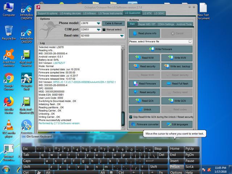Click the Read QCN button
This screenshot has width=232, height=174.
tap(144, 101)
